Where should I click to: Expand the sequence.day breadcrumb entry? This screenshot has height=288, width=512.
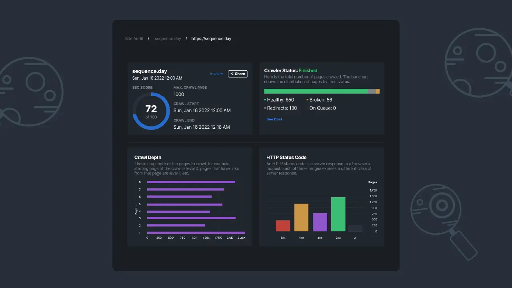[168, 38]
